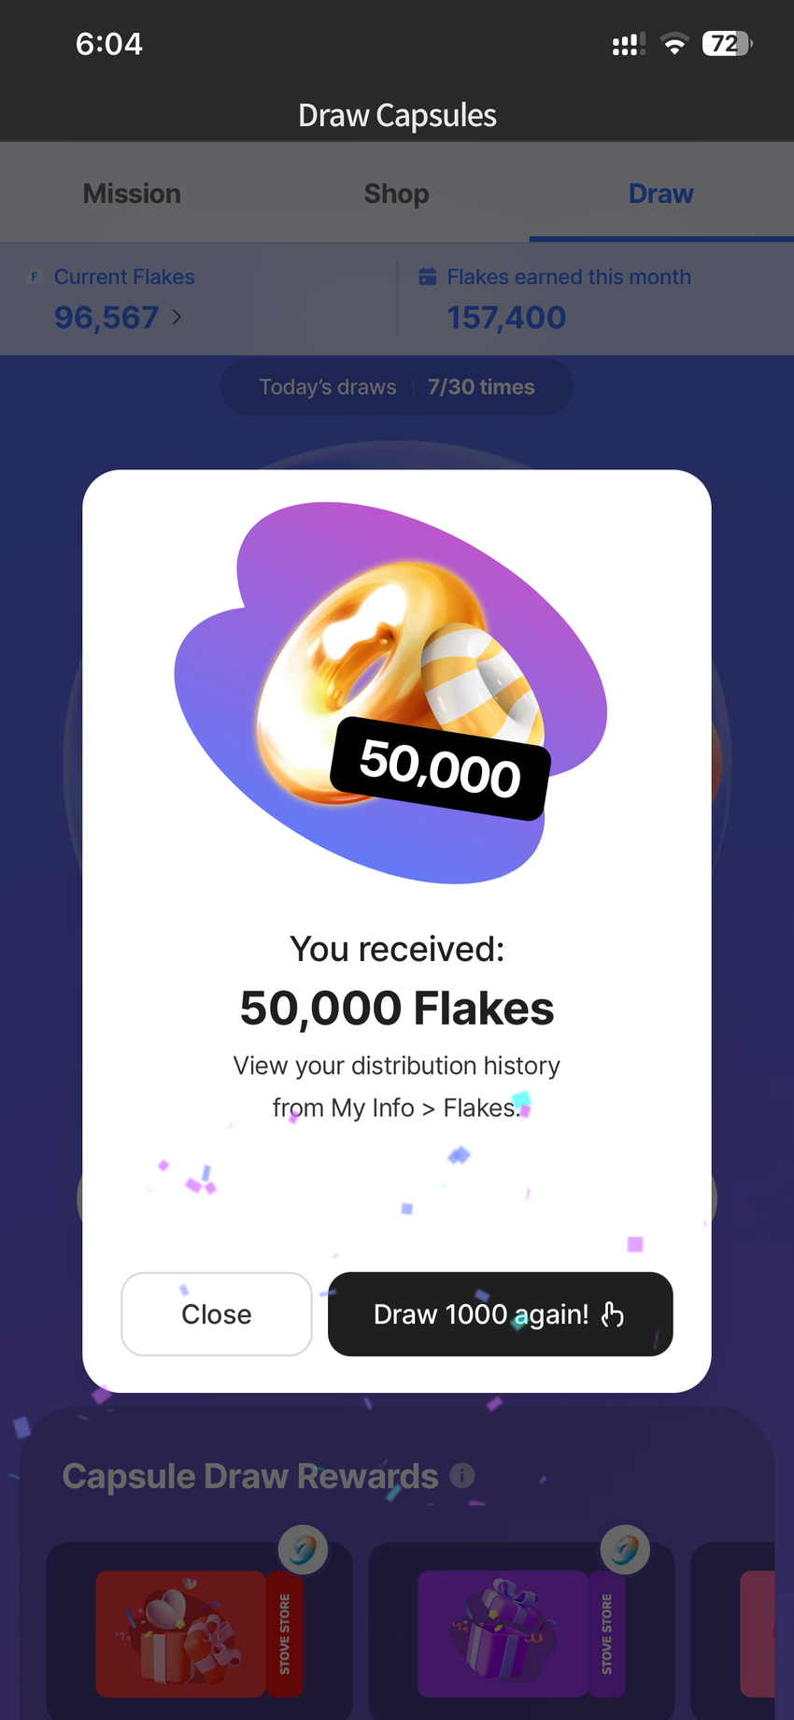
Task: Tap the calendar icon next to Flakes earned
Action: pyautogui.click(x=428, y=277)
